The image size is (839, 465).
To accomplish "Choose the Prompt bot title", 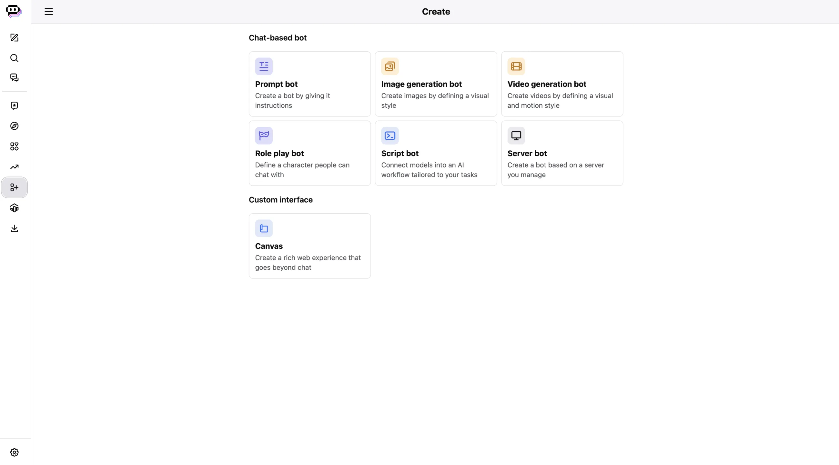I will click(x=276, y=84).
